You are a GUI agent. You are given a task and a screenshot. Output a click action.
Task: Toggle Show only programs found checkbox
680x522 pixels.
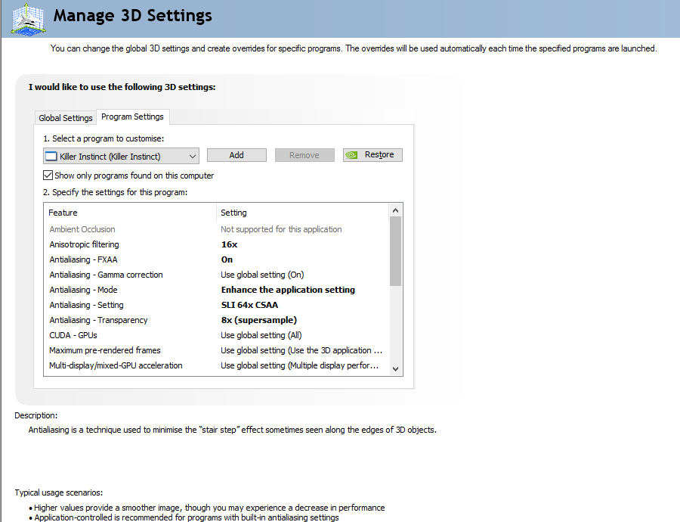48,176
